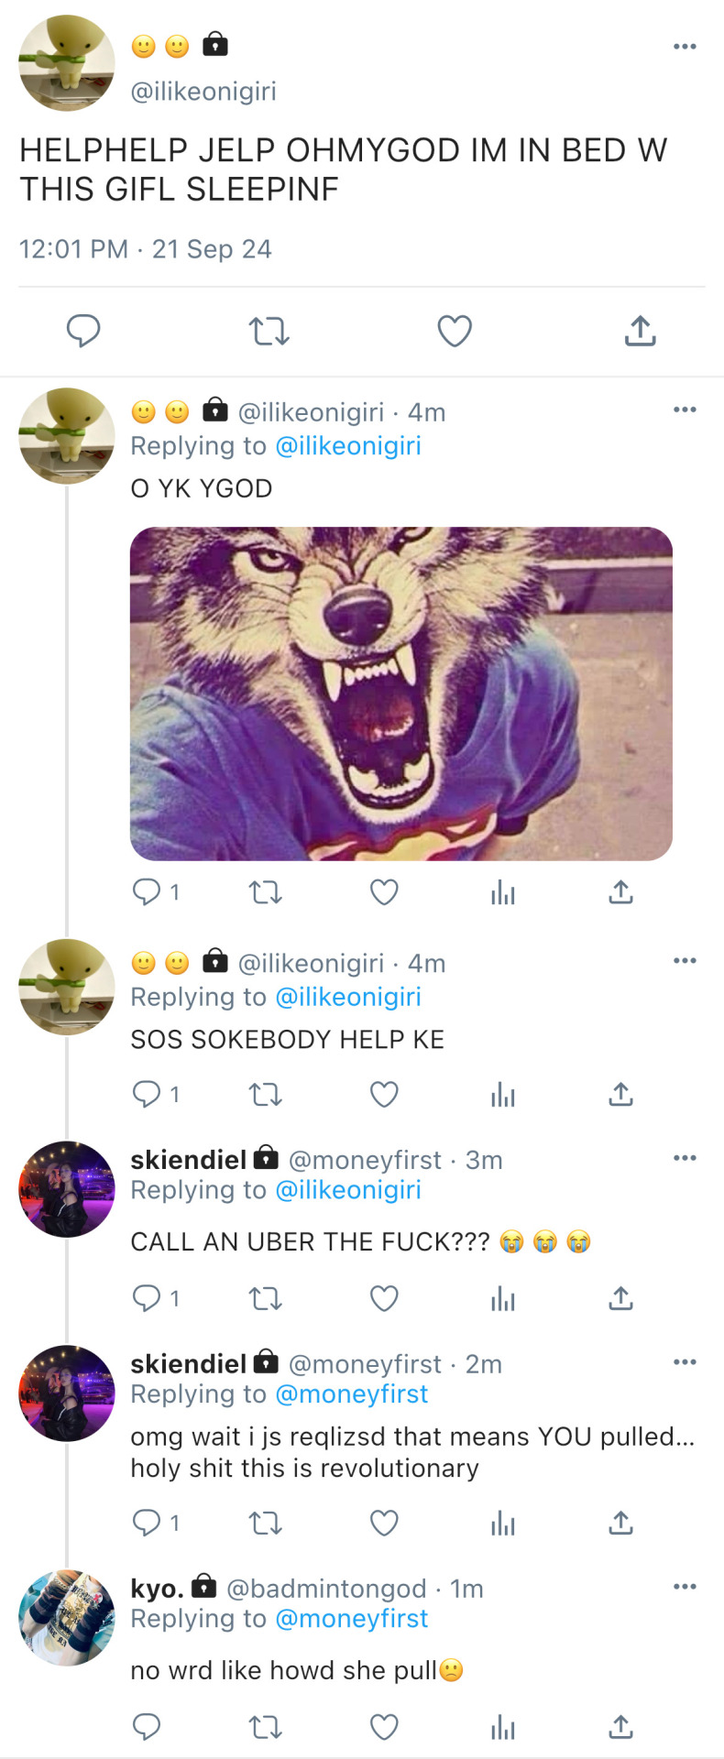This screenshot has height=1759, width=724.
Task: Share the "CALL AN UBER" reply
Action: pyautogui.click(x=620, y=1297)
